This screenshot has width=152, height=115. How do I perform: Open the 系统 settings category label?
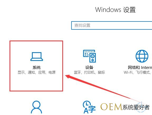tap(36, 68)
